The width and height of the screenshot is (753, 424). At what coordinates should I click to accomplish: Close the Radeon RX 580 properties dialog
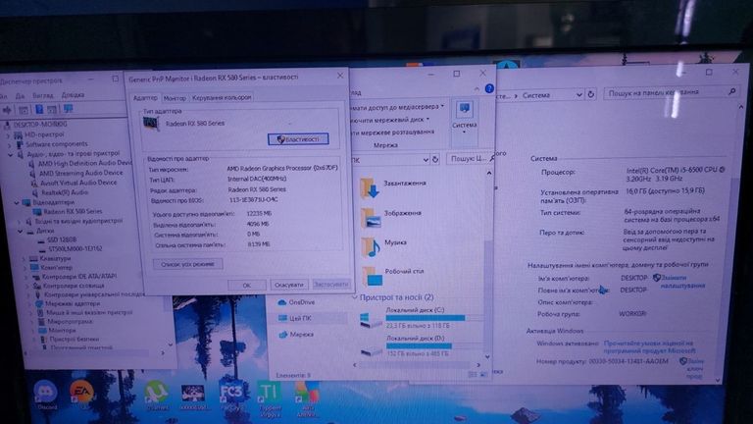coord(340,76)
